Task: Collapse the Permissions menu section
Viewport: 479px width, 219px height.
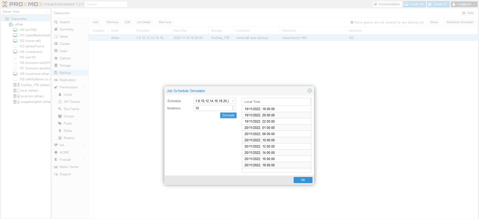Action: [84, 87]
